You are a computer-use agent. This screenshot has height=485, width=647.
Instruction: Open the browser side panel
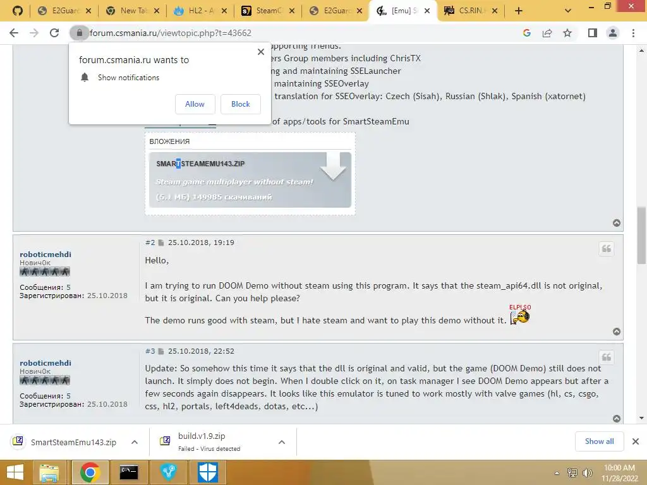(x=593, y=33)
